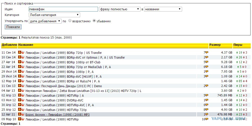Download torrent BDRip 1080p | P, A
The width and height of the screenshot is (252, 126).
coord(20,71)
